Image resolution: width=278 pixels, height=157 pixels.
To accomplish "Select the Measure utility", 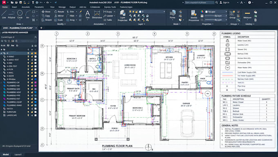I will coord(247,15).
